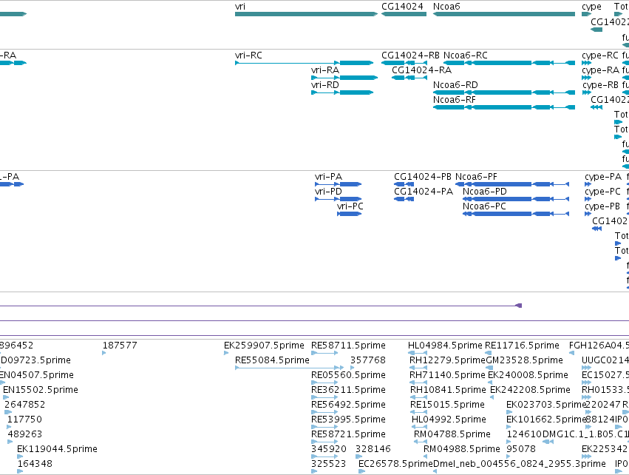This screenshot has height=475, width=629.
Task: Click the EK119044.5prime EST label
Action: 57,449
